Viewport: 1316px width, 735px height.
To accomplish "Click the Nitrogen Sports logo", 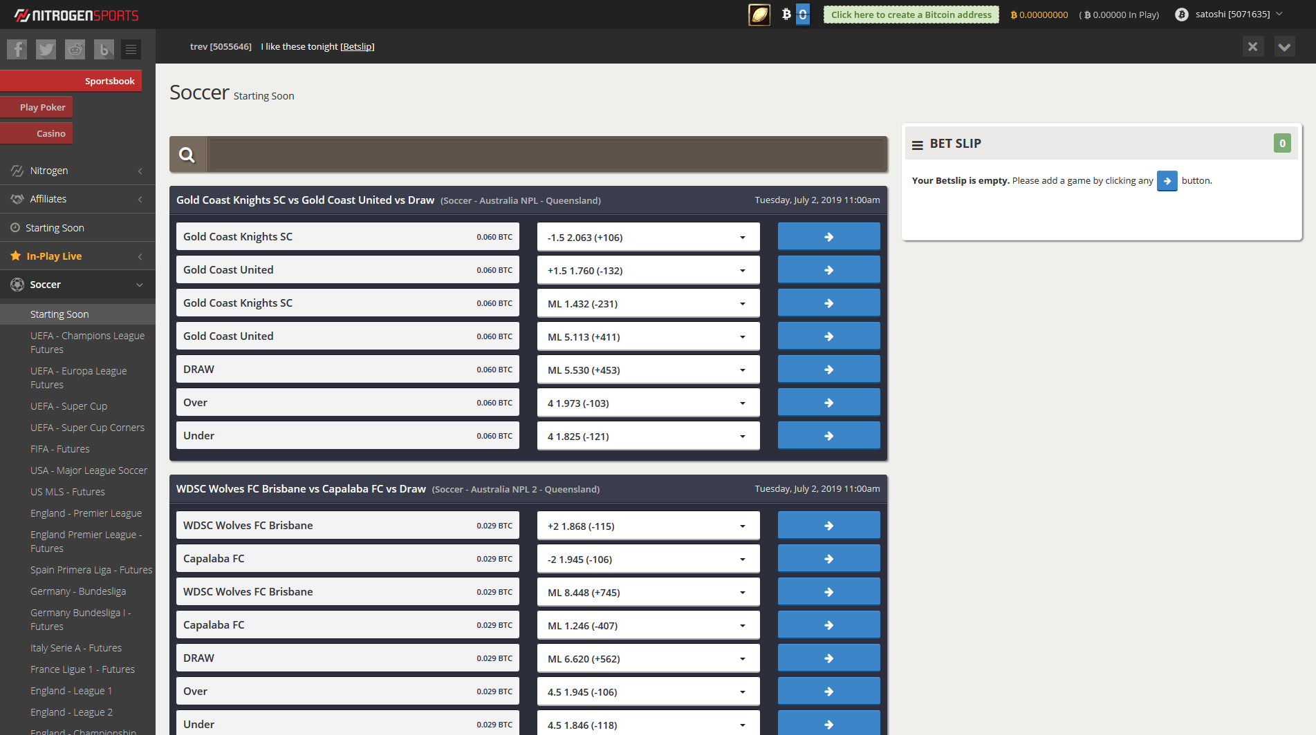I will (x=77, y=15).
